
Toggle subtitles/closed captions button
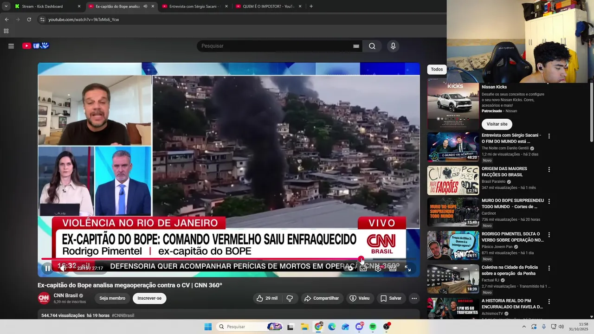(363, 268)
